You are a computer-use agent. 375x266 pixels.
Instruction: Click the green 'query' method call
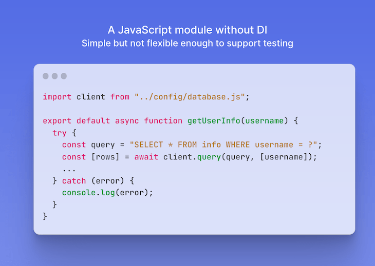pos(209,157)
